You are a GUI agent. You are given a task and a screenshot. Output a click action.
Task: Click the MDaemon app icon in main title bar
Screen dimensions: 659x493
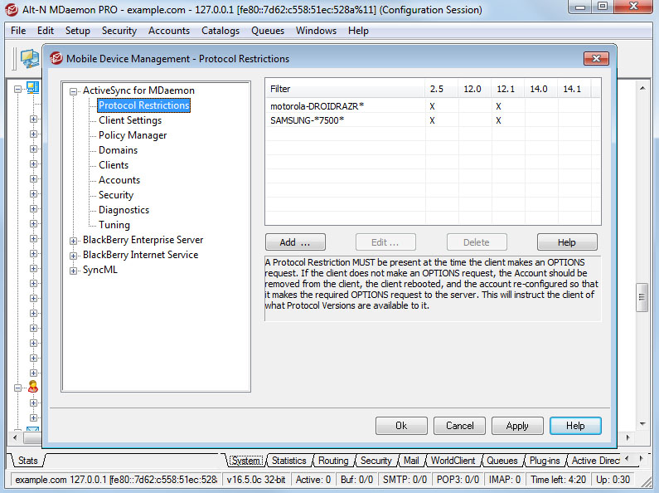click(x=11, y=10)
